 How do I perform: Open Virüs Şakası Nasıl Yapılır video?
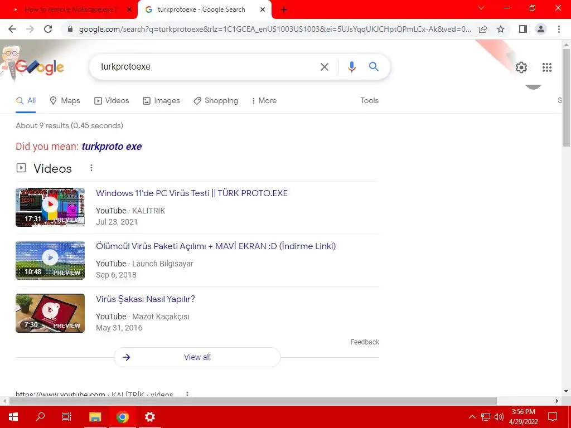point(146,299)
